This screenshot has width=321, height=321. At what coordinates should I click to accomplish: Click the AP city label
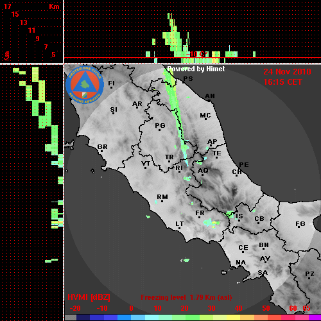[x=213, y=142]
